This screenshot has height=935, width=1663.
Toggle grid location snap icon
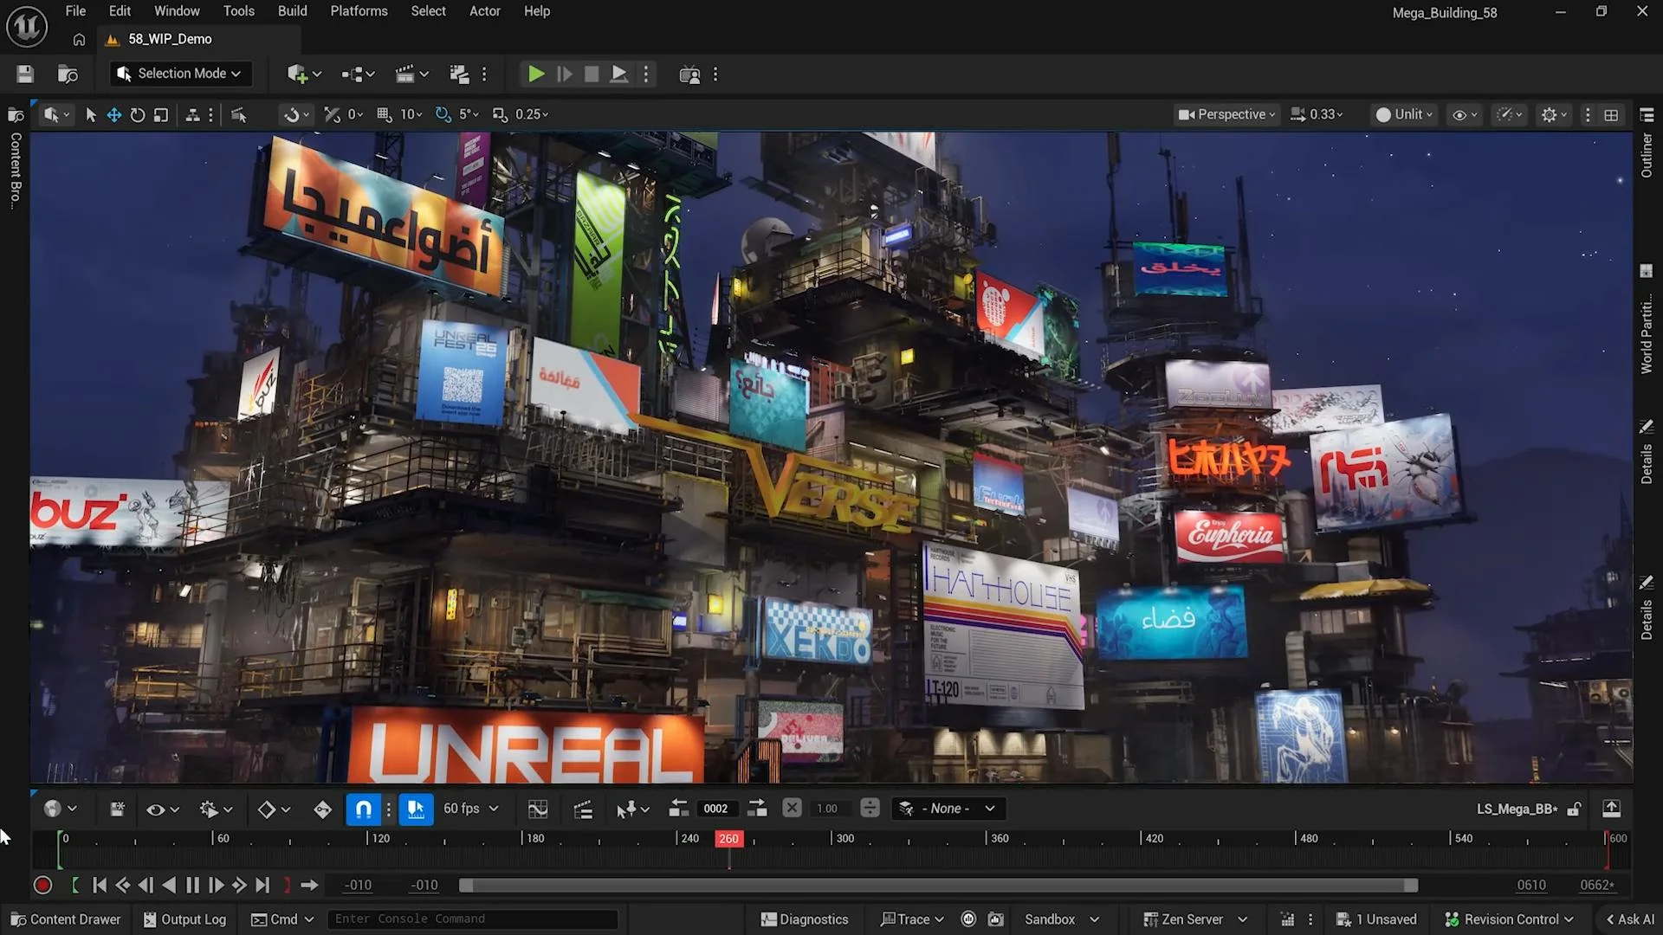pos(384,114)
